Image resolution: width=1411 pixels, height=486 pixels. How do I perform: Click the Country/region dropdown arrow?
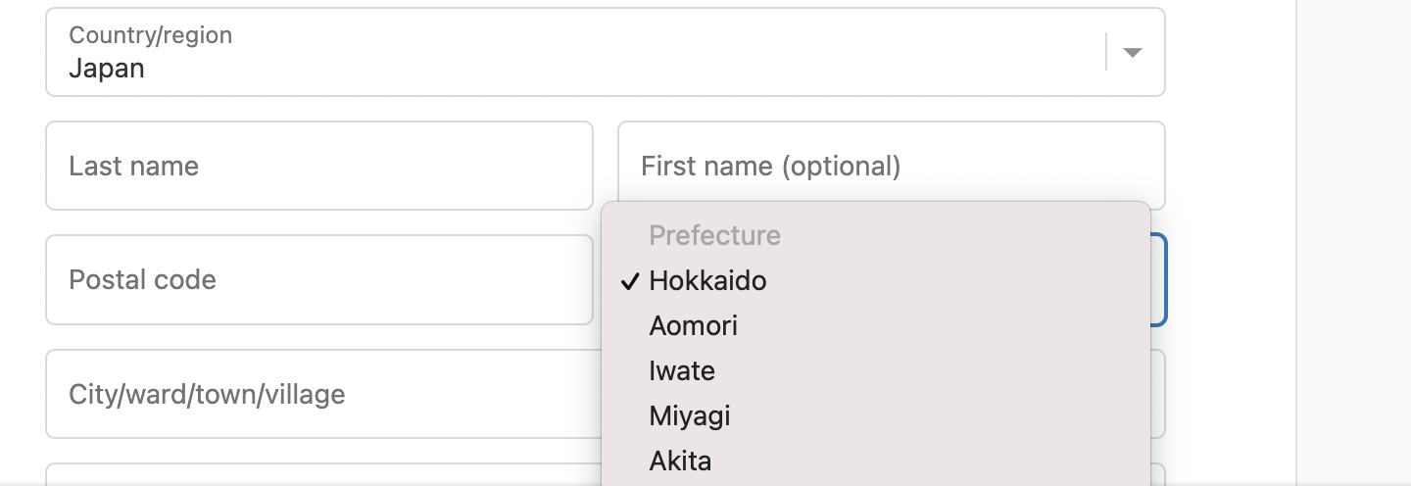(1132, 53)
